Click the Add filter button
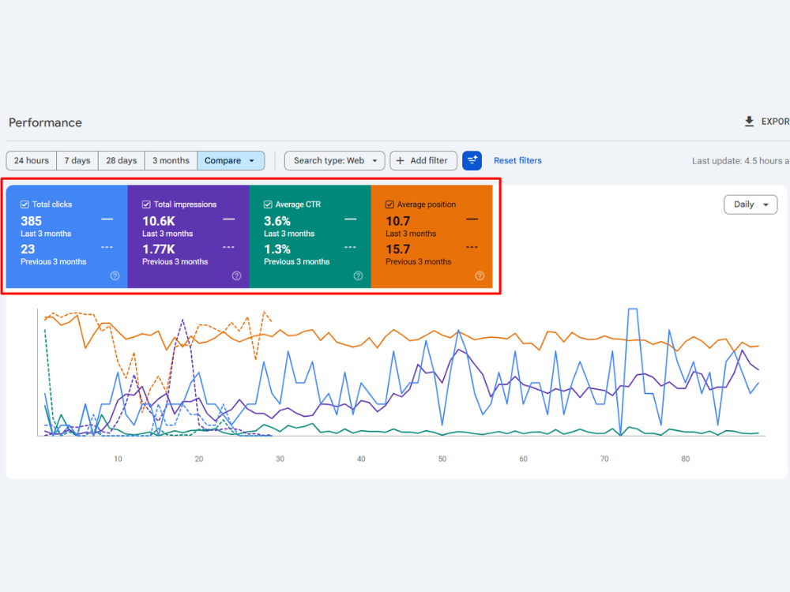The image size is (790, 592). 423,160
